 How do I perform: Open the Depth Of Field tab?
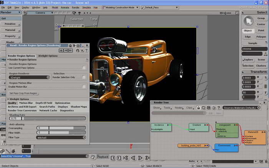pos(44,103)
